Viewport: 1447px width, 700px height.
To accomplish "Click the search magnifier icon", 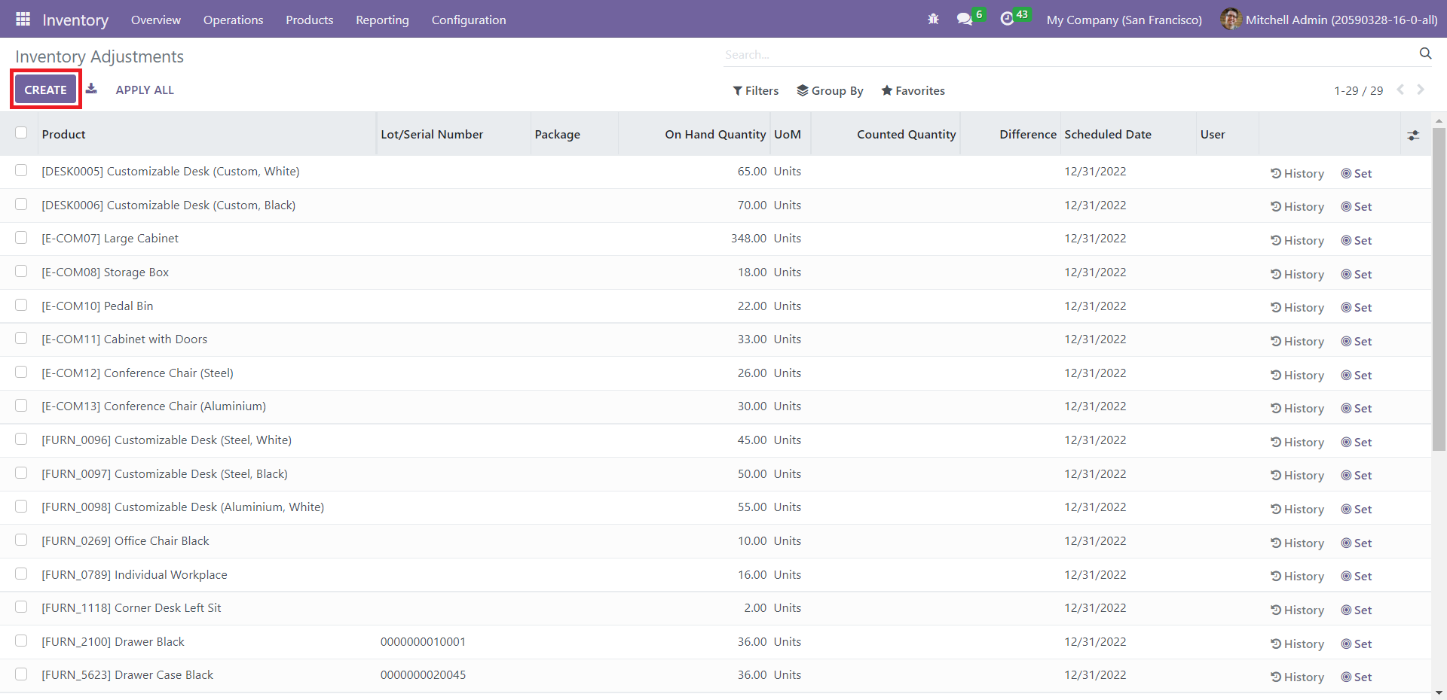I will (1425, 53).
